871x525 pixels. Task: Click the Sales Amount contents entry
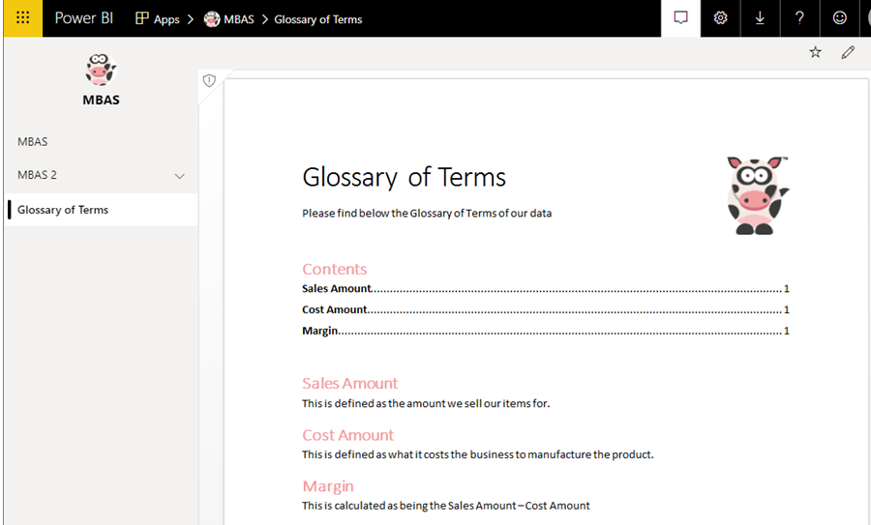[x=546, y=288]
